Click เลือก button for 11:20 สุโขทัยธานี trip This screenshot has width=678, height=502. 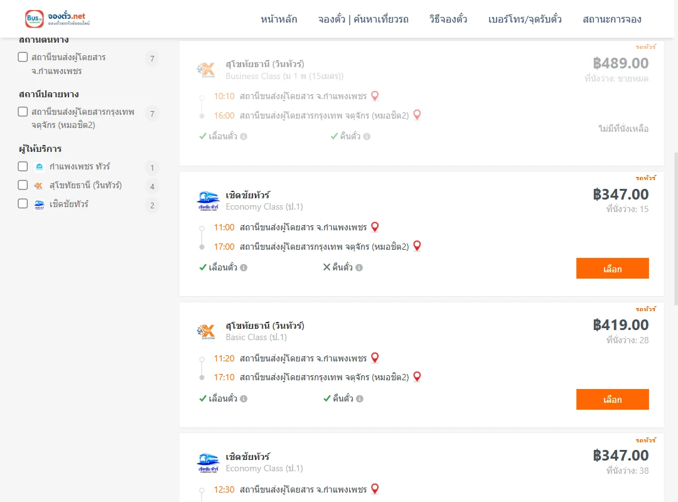(612, 400)
